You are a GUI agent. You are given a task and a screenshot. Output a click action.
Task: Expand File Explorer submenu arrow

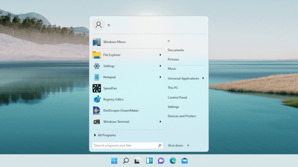[x=160, y=55]
